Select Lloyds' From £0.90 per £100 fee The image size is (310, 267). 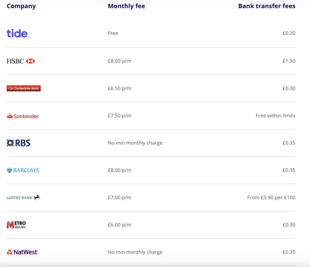click(x=271, y=197)
